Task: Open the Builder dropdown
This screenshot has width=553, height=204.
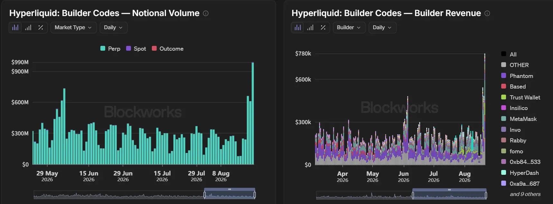Action: 349,28
